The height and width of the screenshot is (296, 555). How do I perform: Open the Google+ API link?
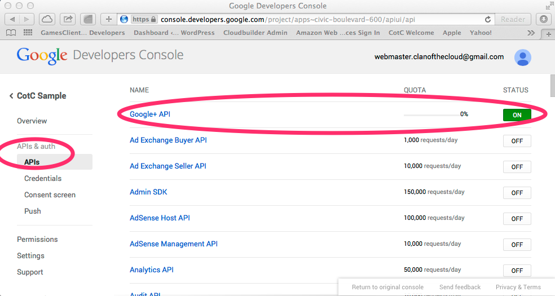click(150, 114)
